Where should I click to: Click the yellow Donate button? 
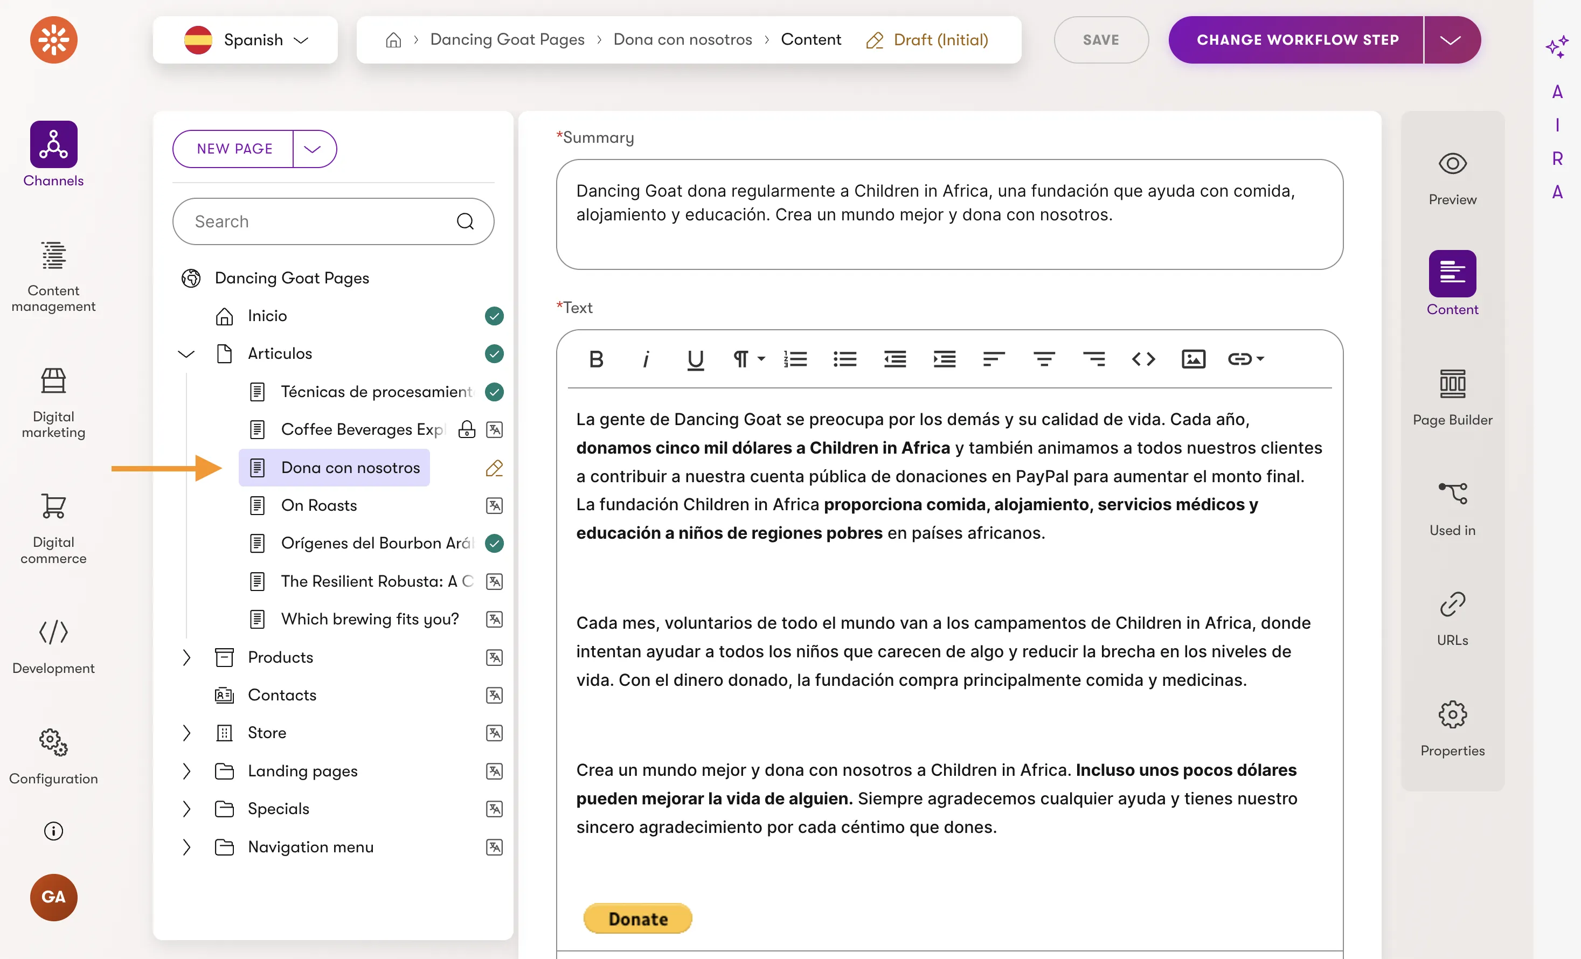click(x=638, y=919)
